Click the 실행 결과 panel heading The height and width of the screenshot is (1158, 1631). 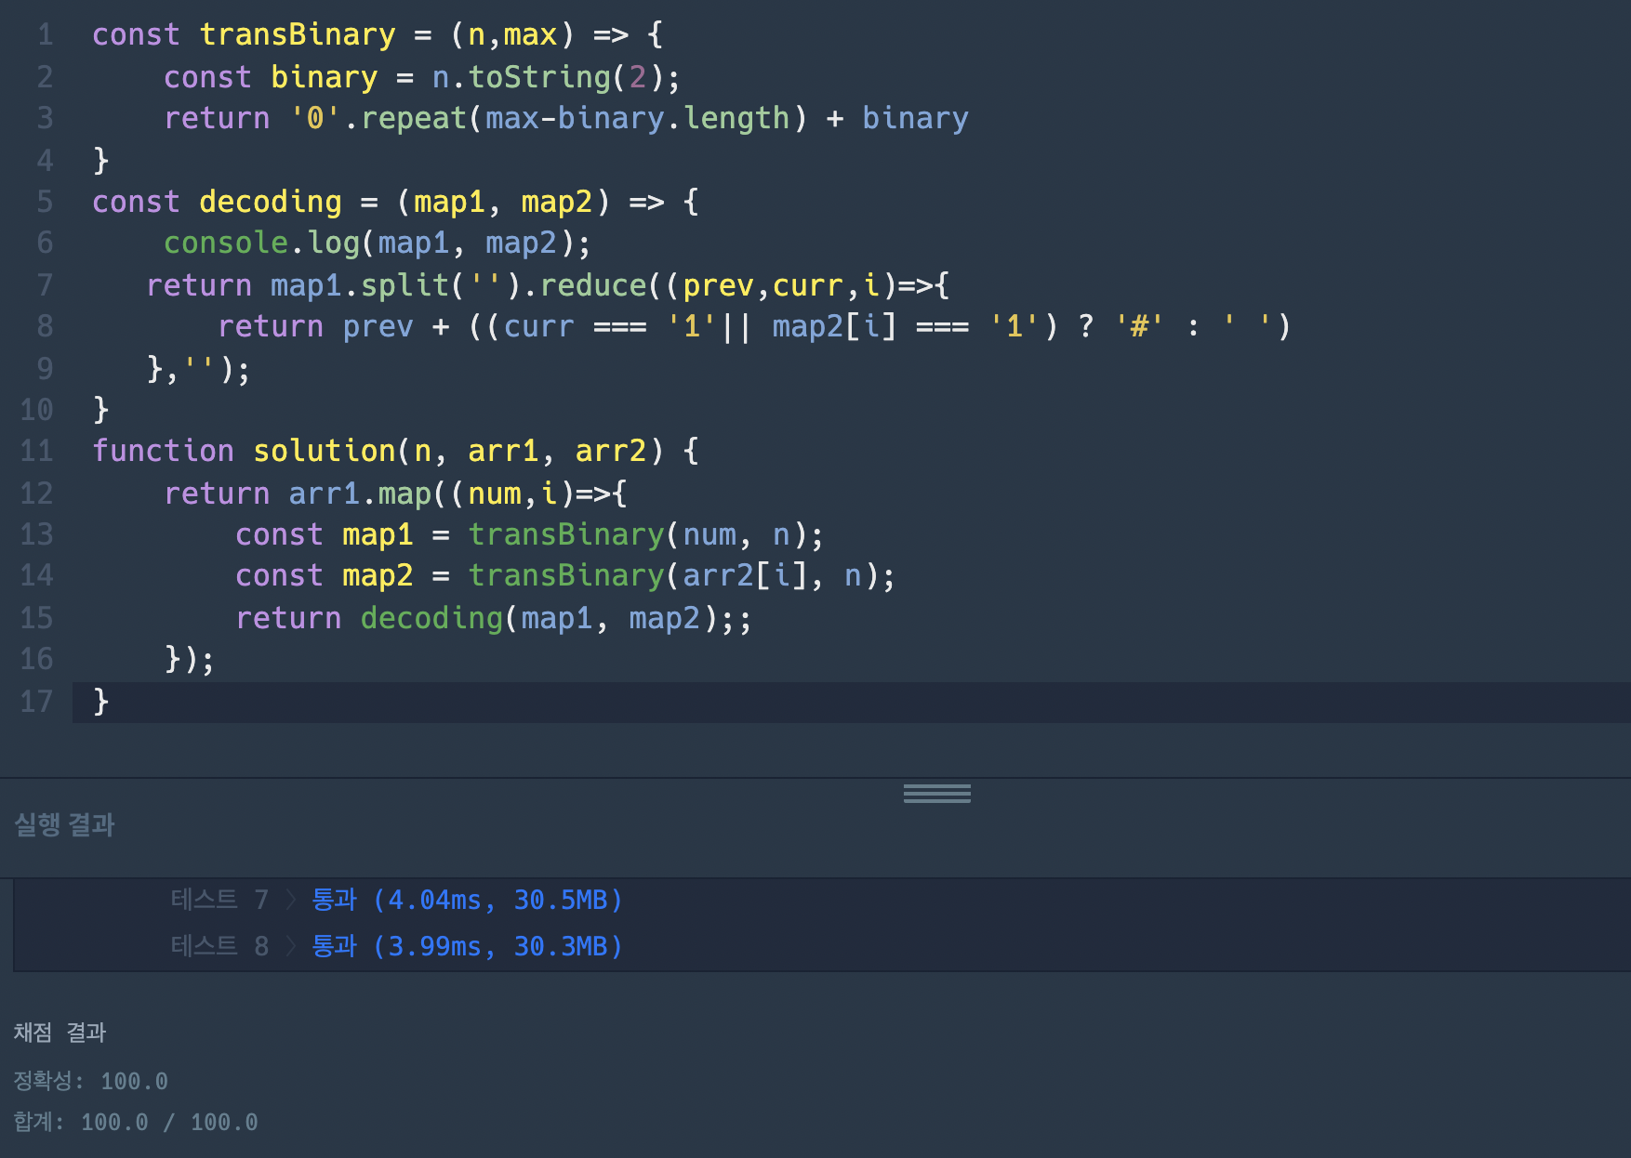click(64, 824)
